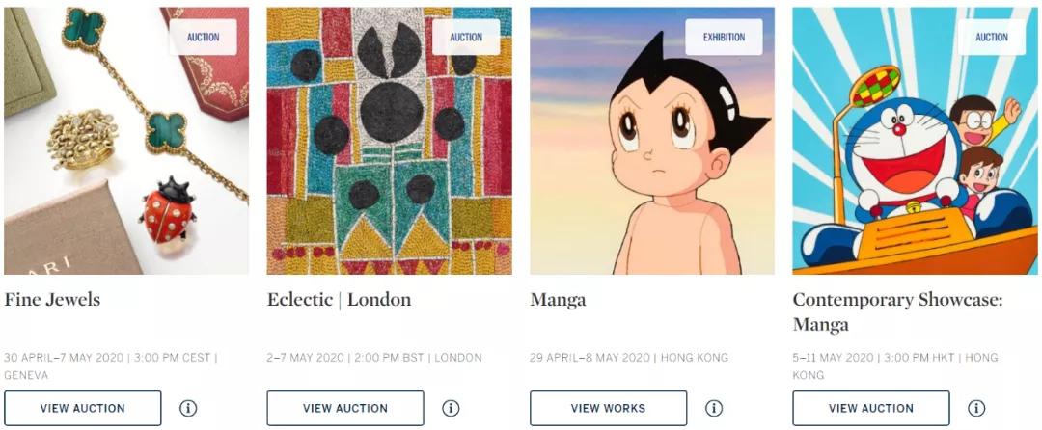The width and height of the screenshot is (1042, 430).
Task: Click Auction badge on Eclectic London image
Action: click(466, 38)
